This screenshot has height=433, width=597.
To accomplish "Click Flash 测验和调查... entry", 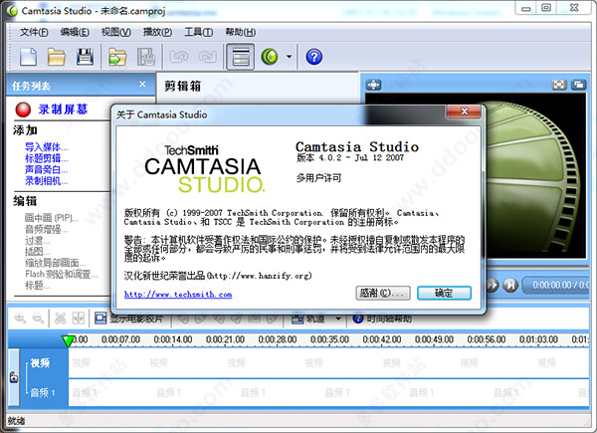I will tap(62, 274).
